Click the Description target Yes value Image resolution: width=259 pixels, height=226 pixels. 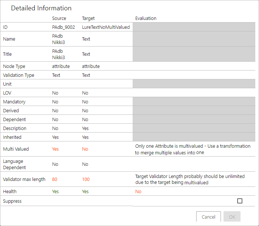(85, 128)
